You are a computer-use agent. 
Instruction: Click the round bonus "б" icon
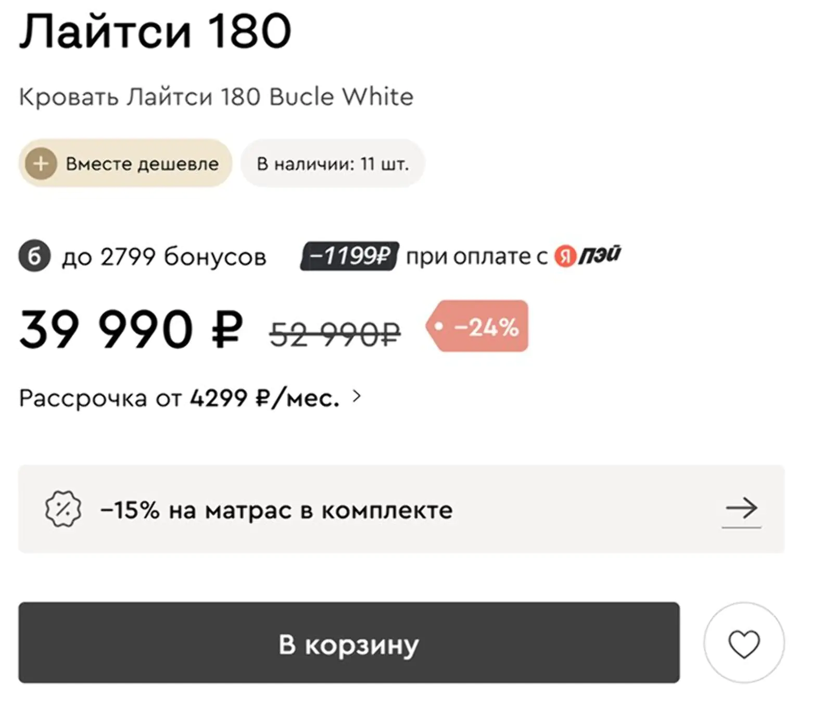(34, 256)
